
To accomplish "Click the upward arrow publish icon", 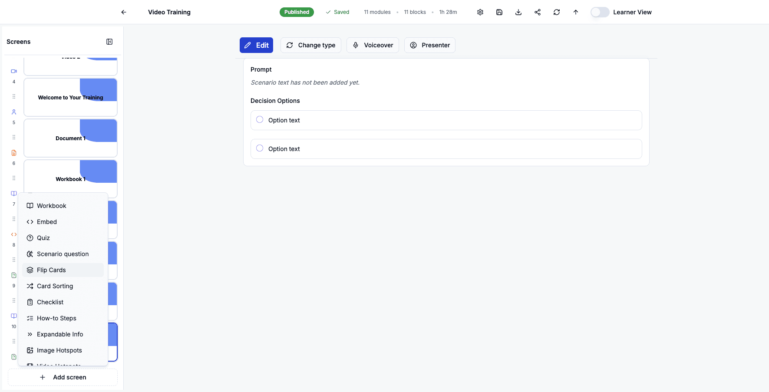I will pos(576,12).
